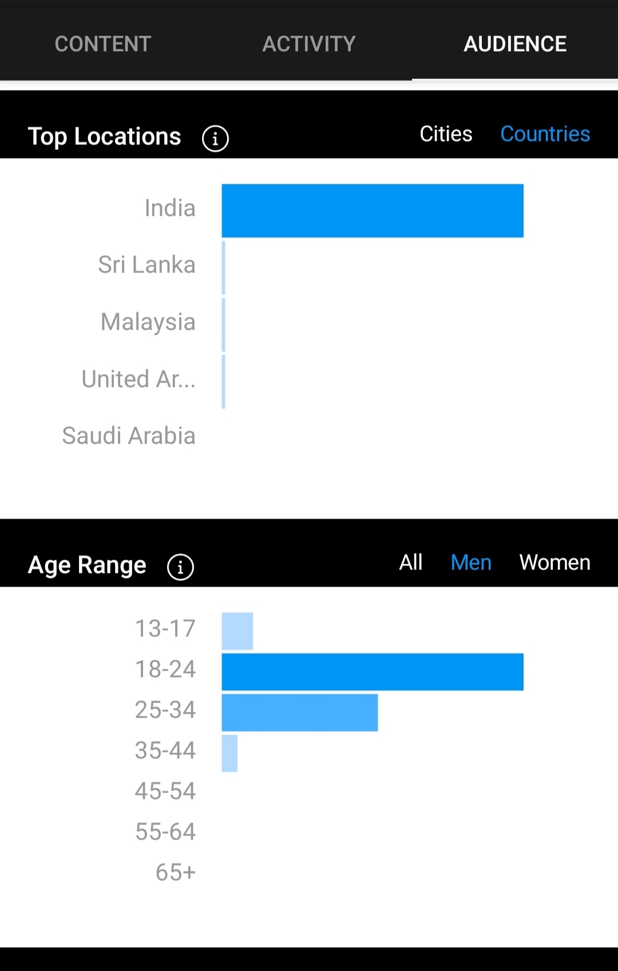
Task: Tap the United Ar... country label
Action: point(138,379)
